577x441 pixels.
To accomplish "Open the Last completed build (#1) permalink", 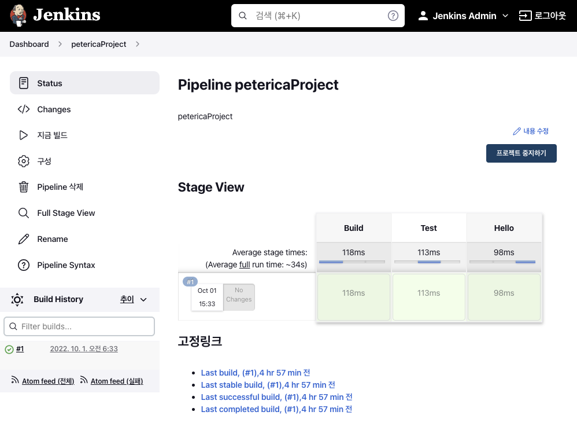I will [x=276, y=409].
